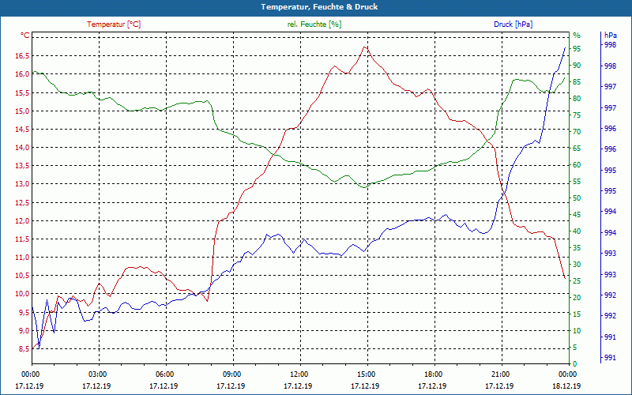This screenshot has height=395, width=632.
Task: Click the 16,0 temperature axis value
Action: click(x=22, y=74)
